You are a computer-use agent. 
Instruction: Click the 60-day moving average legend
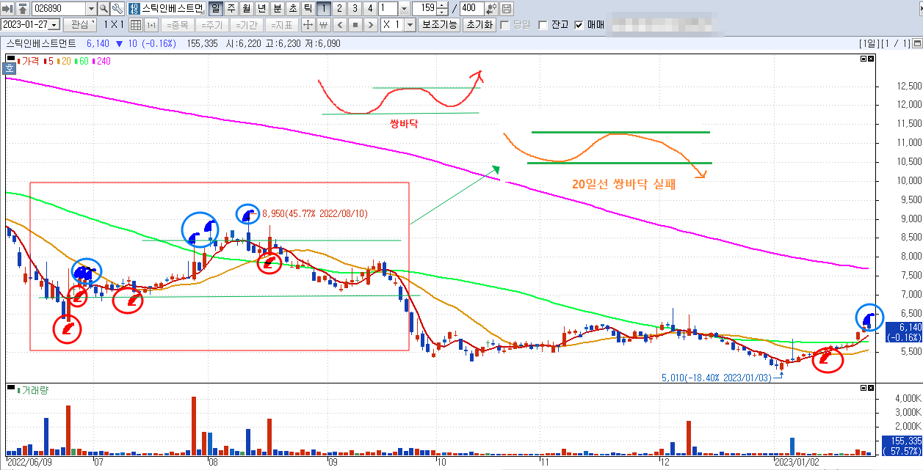point(82,61)
